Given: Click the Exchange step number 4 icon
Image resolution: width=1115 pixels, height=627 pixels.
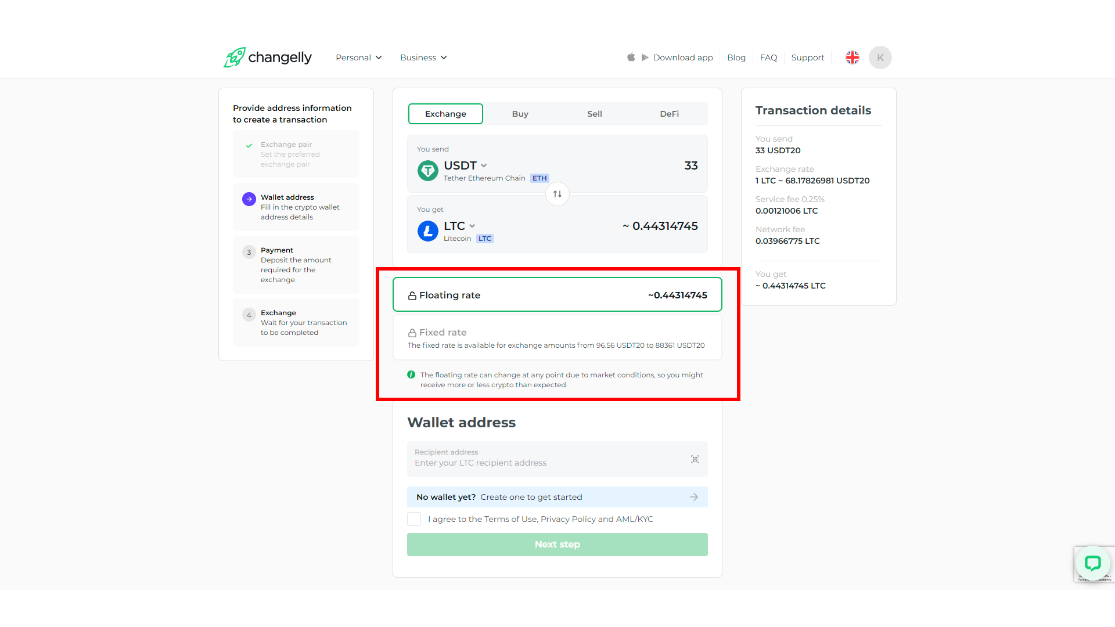Looking at the screenshot, I should click(249, 315).
